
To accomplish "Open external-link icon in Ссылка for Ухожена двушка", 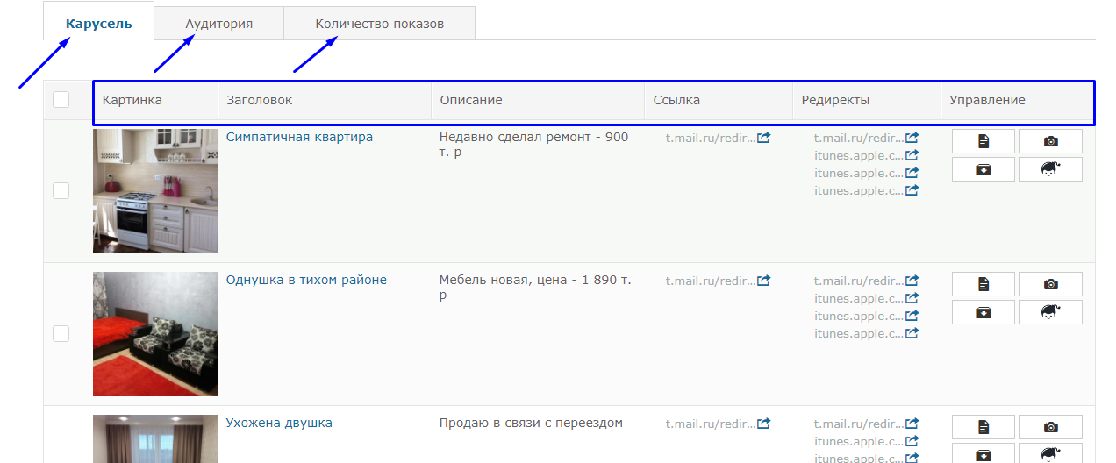I will point(764,424).
